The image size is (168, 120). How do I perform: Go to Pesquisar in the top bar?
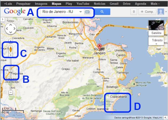coord(23,4)
